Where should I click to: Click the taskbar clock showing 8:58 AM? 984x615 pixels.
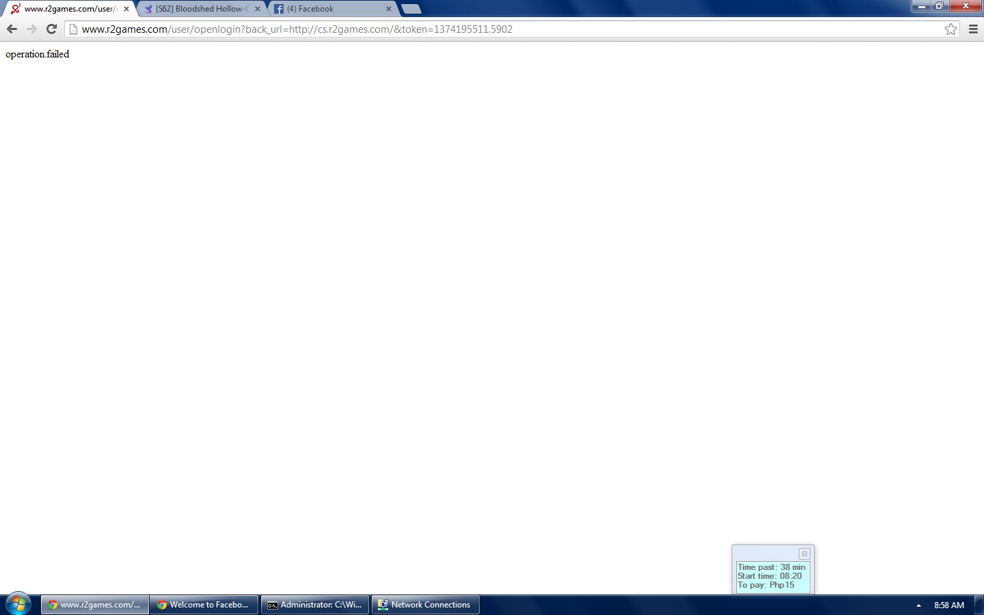949,605
